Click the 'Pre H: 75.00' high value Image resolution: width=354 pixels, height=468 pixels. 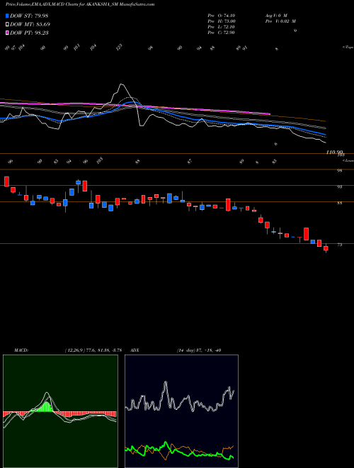[x=222, y=21]
